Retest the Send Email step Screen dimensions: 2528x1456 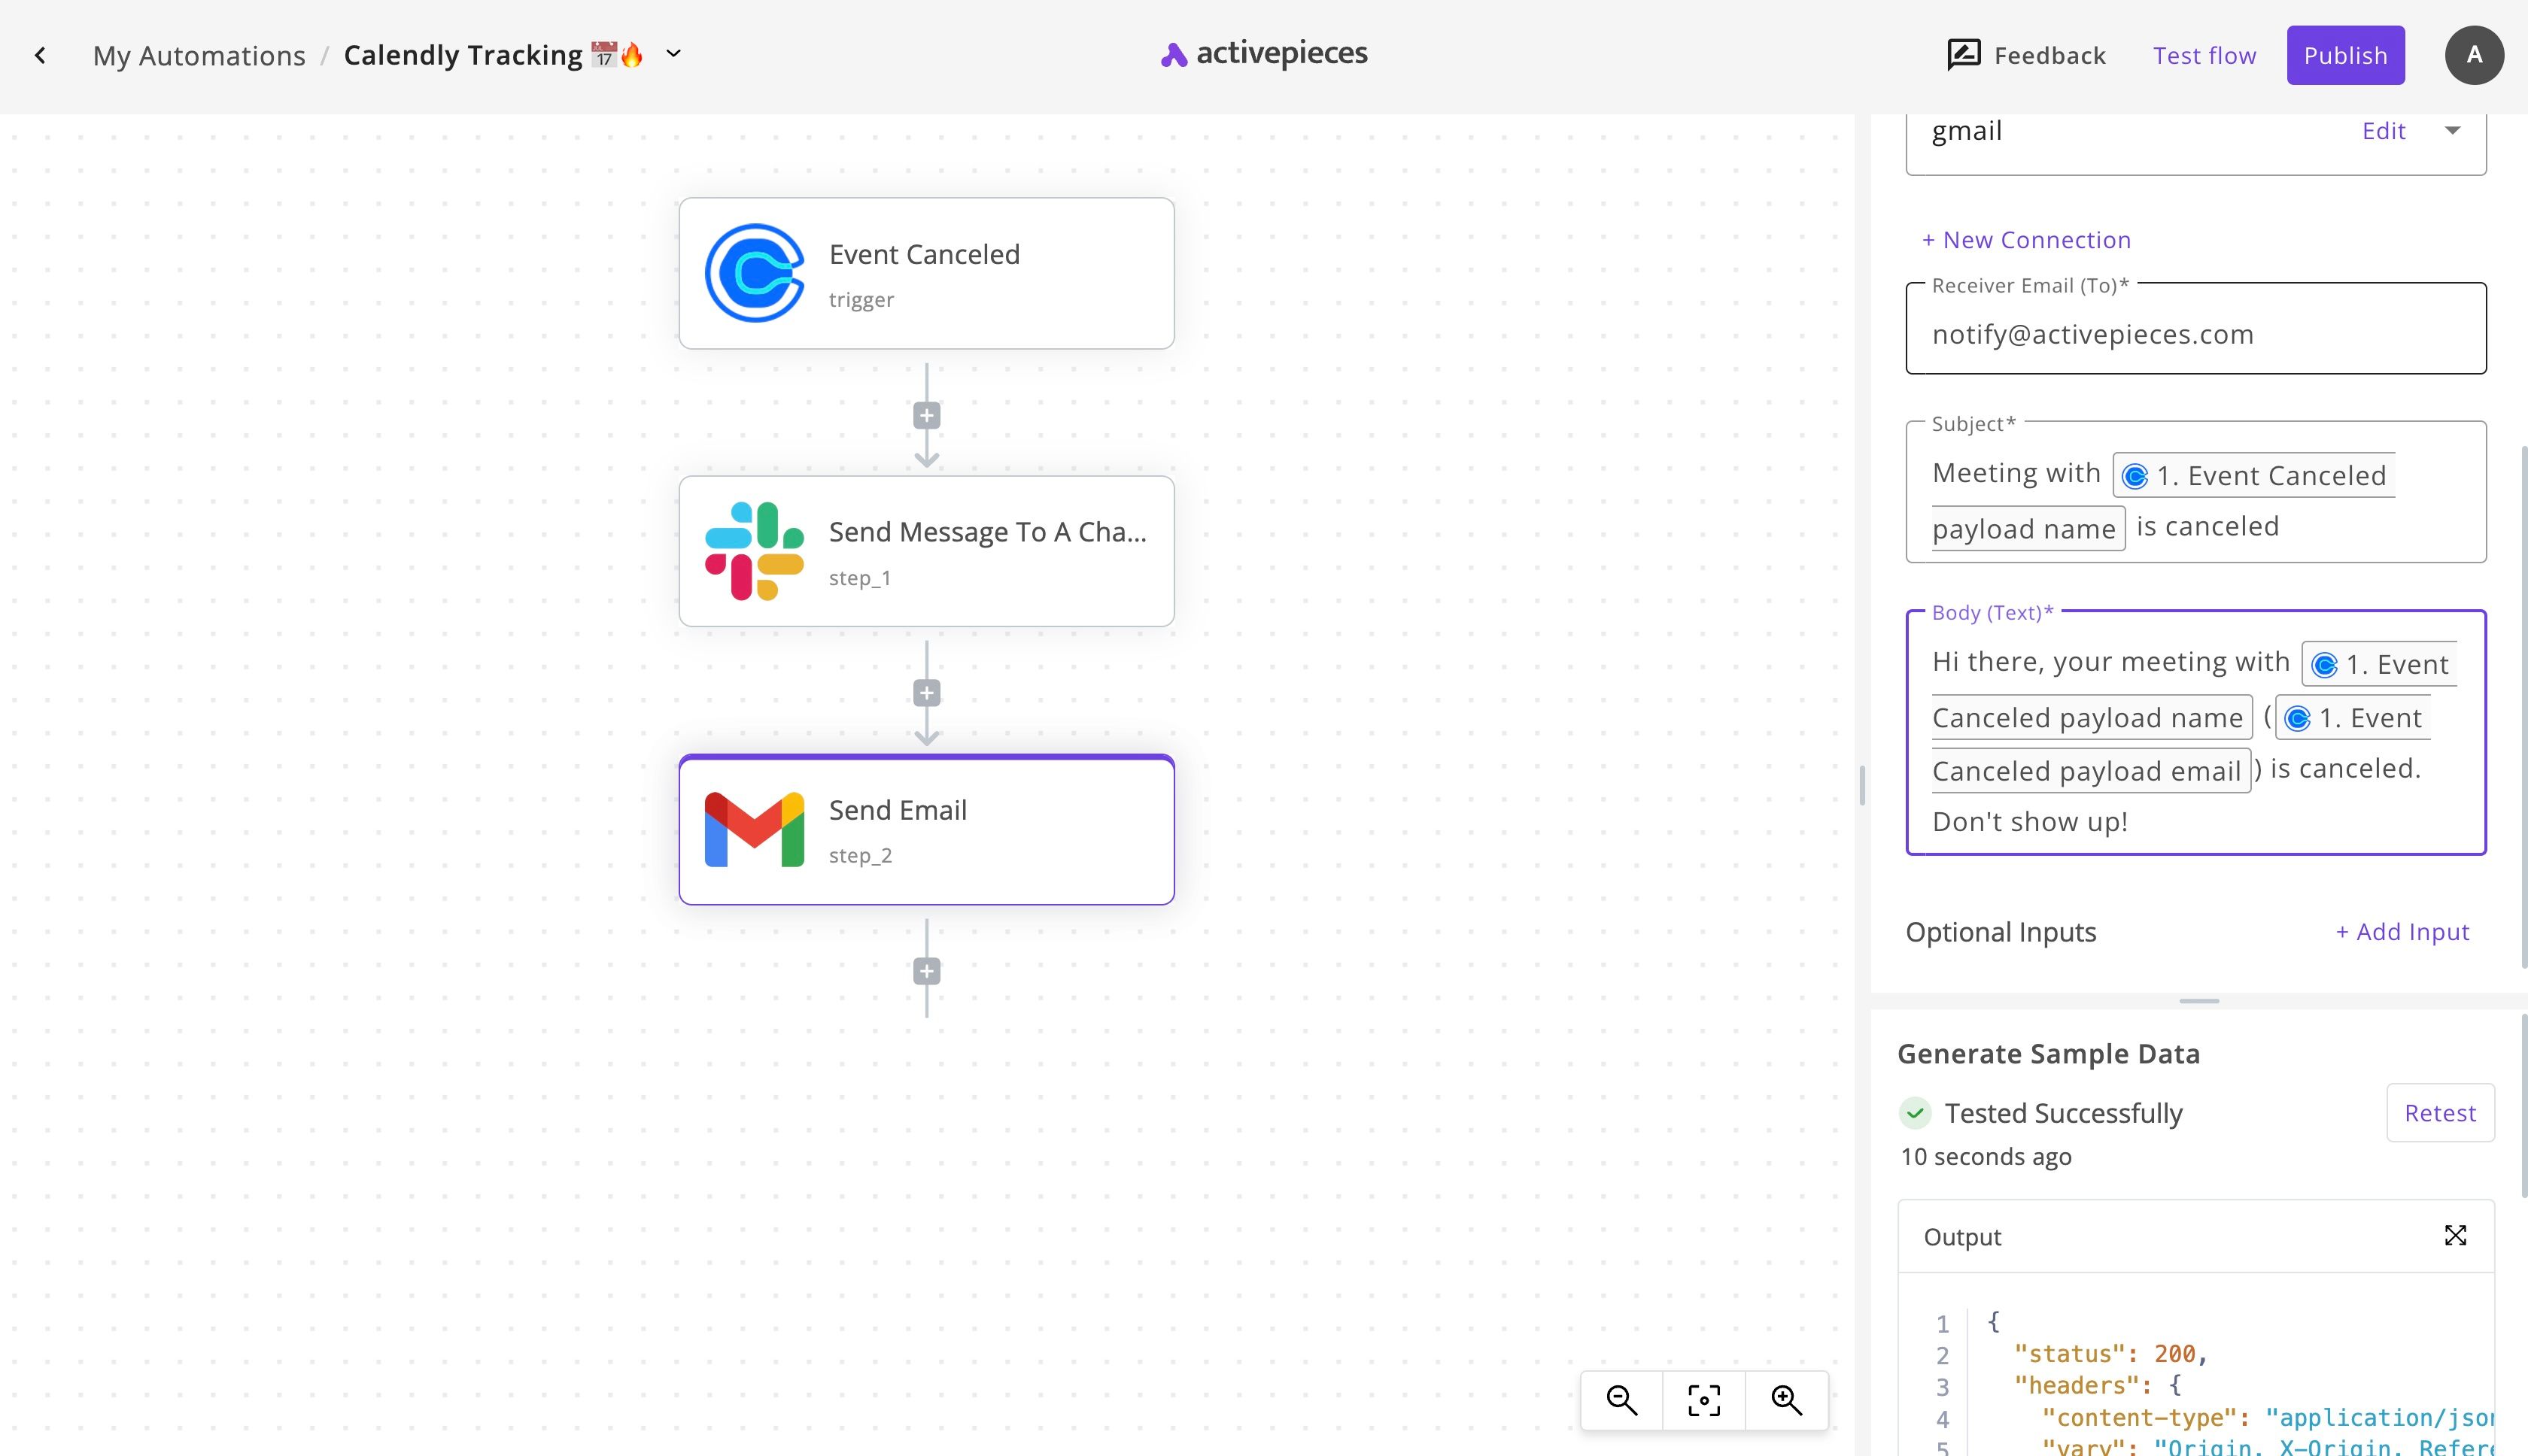tap(2439, 1113)
